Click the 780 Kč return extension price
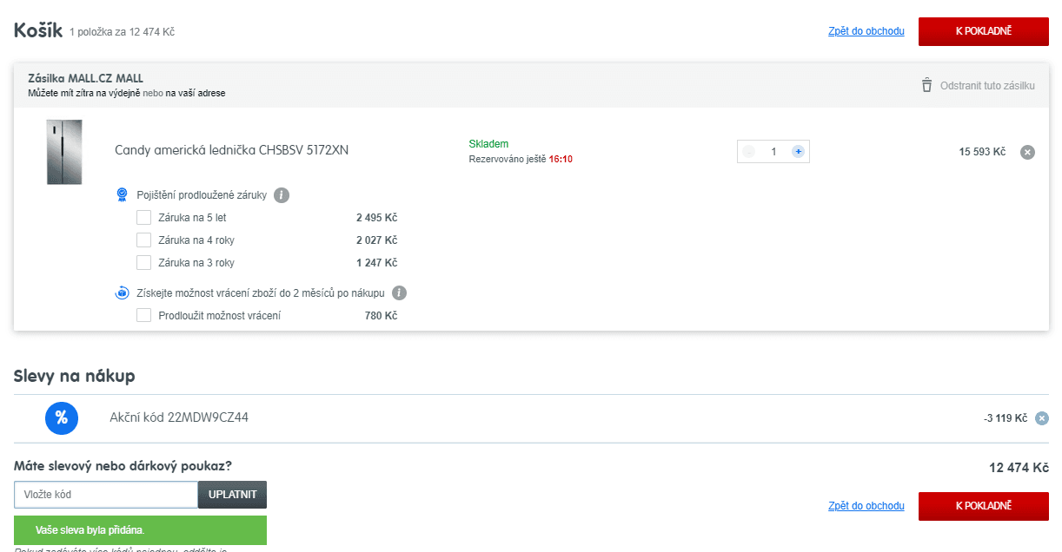This screenshot has width=1062, height=552. [x=381, y=316]
